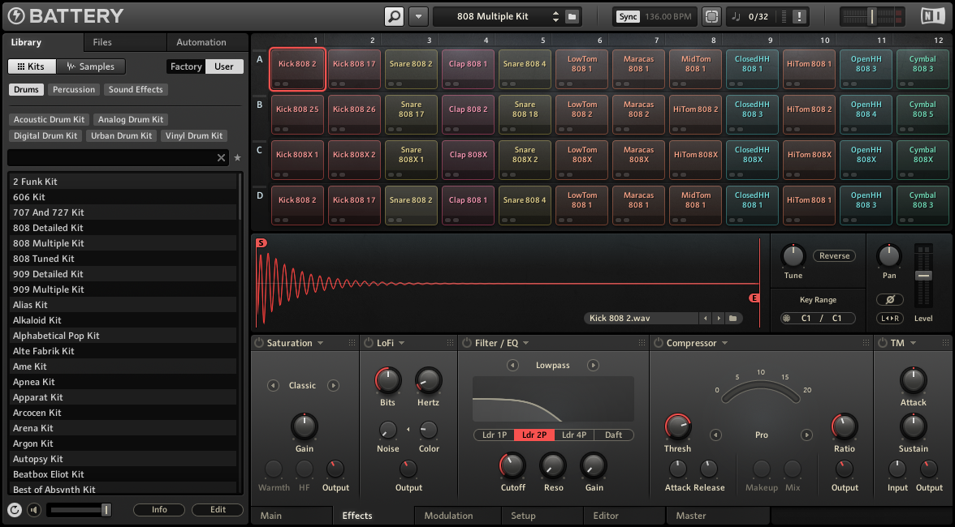Click the host transport icon next to BPM
The width and height of the screenshot is (955, 527).
[x=711, y=16]
